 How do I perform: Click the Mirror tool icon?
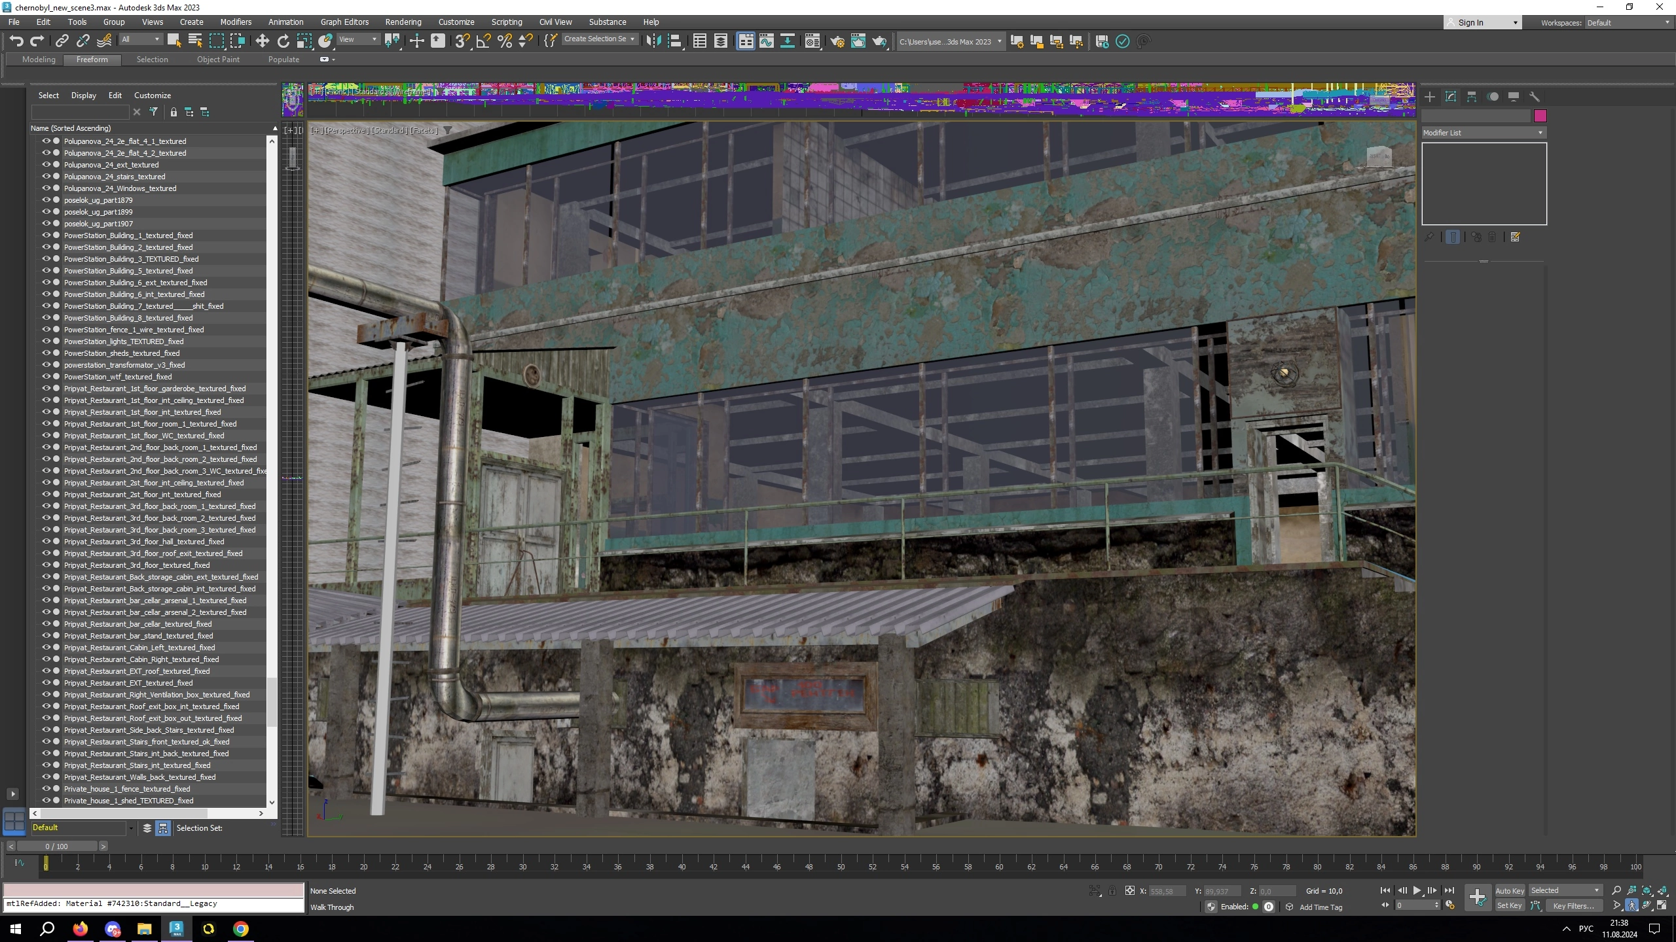pyautogui.click(x=653, y=41)
